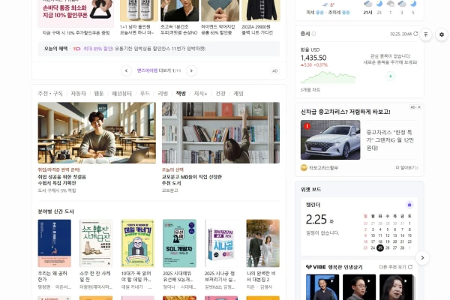
Task: Refresh the stock market widget
Action: (x=415, y=34)
